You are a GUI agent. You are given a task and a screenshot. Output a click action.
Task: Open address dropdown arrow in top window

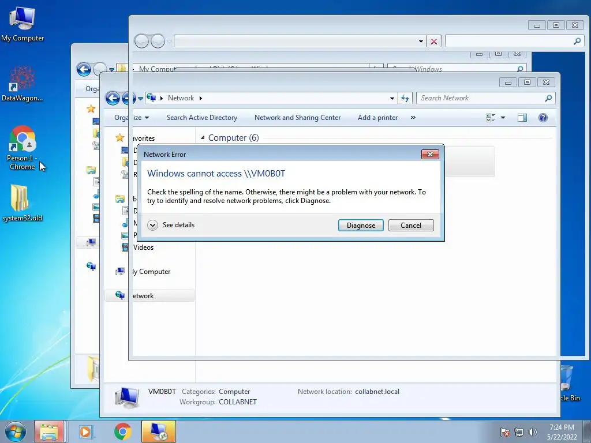pos(421,42)
